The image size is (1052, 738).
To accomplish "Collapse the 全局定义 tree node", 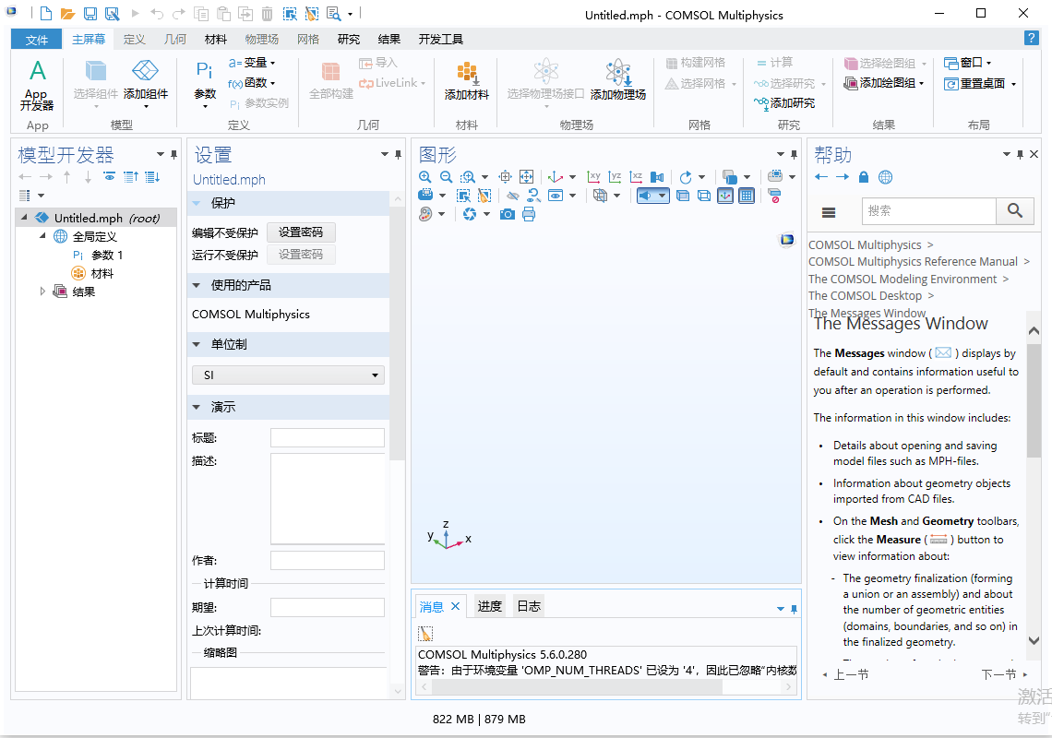I will [42, 235].
